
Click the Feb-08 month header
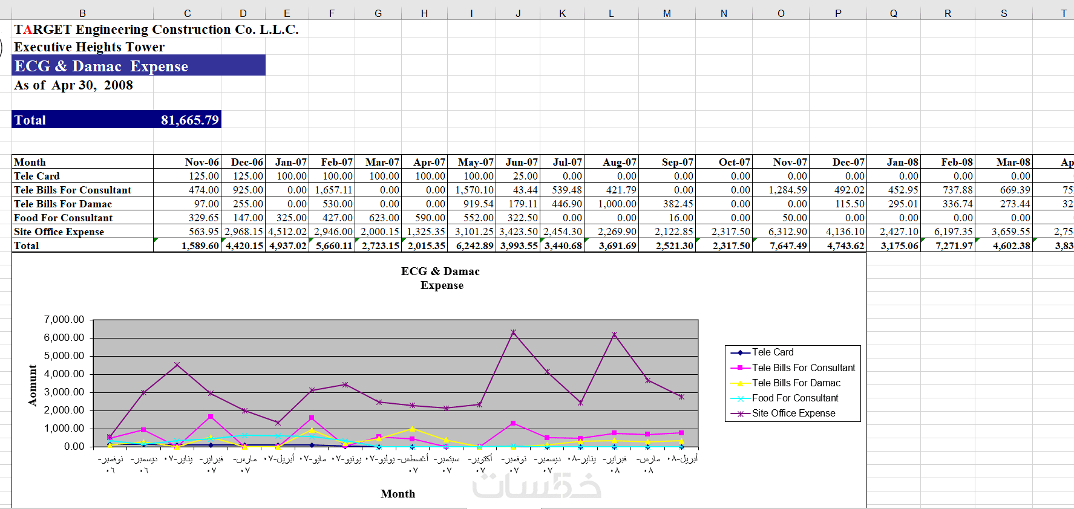pos(948,162)
